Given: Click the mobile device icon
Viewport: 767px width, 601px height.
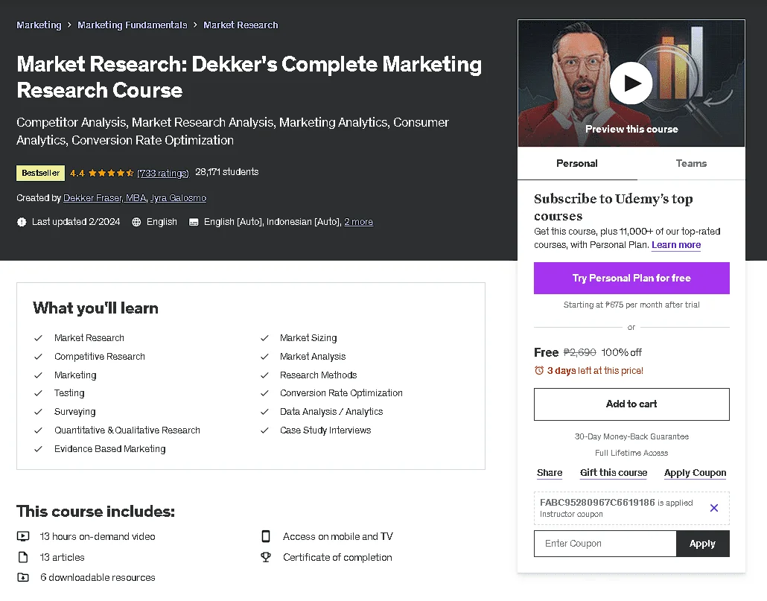Looking at the screenshot, I should pyautogui.click(x=266, y=536).
